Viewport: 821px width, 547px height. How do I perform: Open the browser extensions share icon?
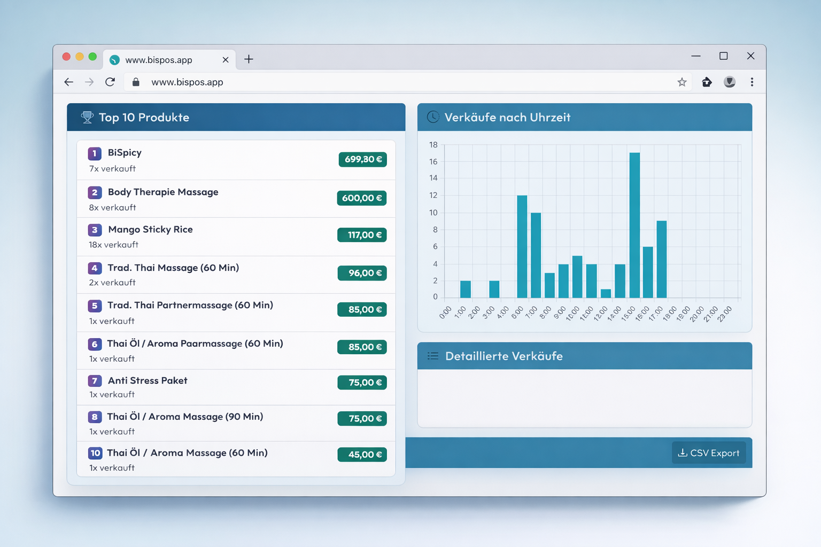click(707, 82)
